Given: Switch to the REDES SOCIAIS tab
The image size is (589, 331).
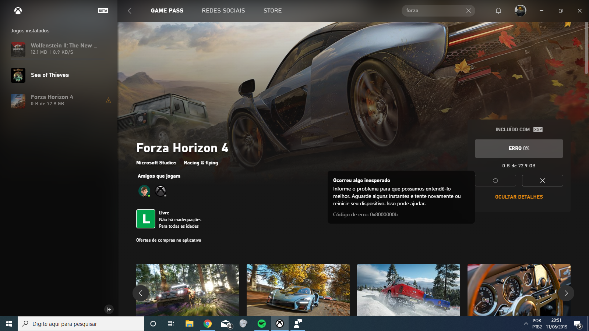Looking at the screenshot, I should 223,11.
